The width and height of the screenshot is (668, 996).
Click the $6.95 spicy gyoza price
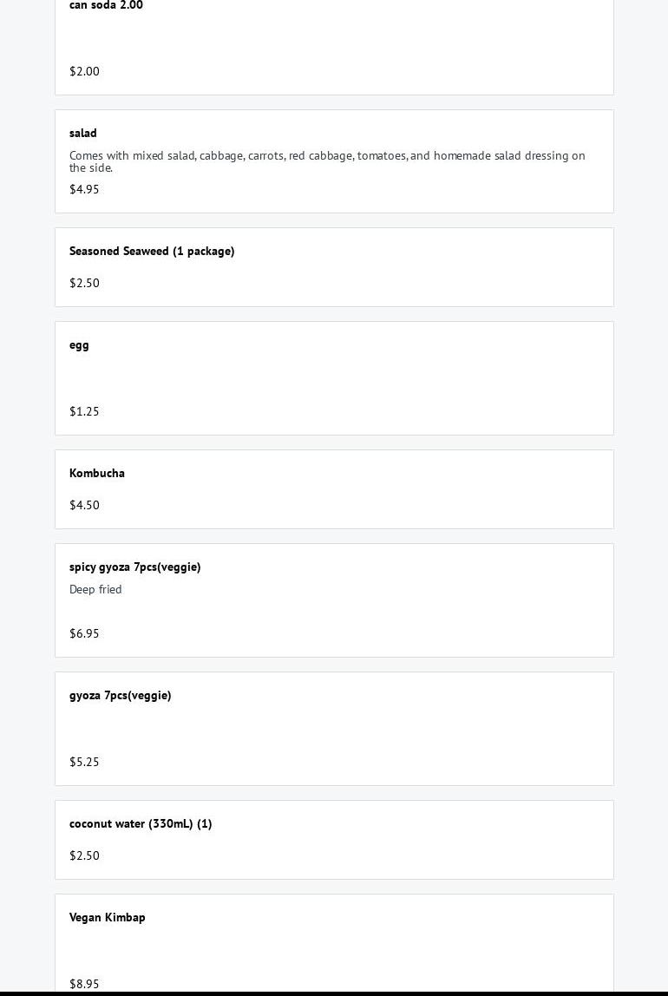coord(84,633)
